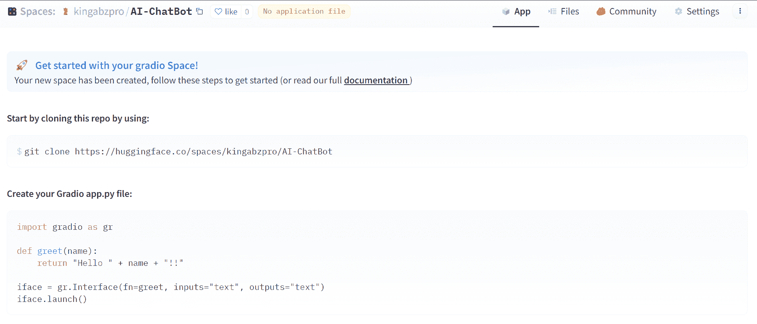757x324 pixels.
Task: Click the git clone command text
Action: [x=178, y=152]
